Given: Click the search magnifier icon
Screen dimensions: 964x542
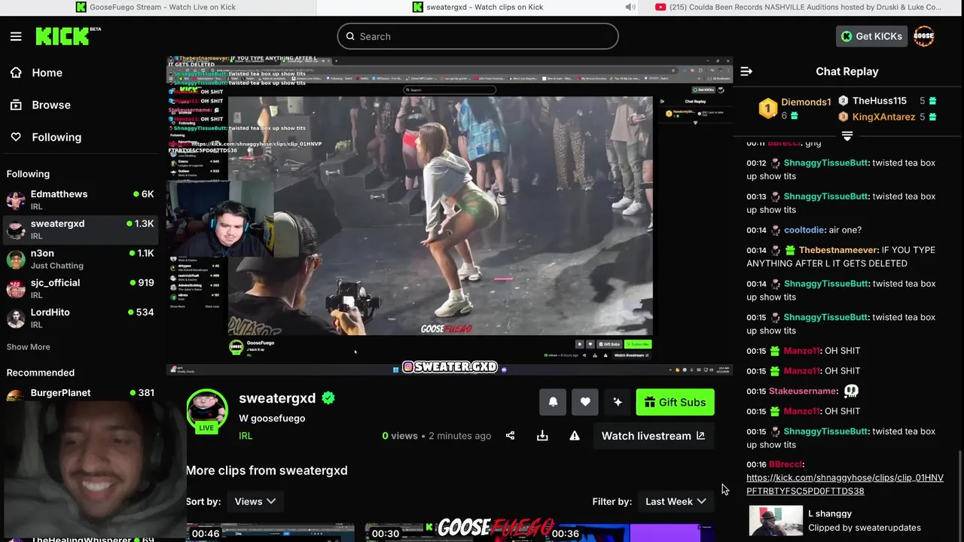Looking at the screenshot, I should (350, 36).
